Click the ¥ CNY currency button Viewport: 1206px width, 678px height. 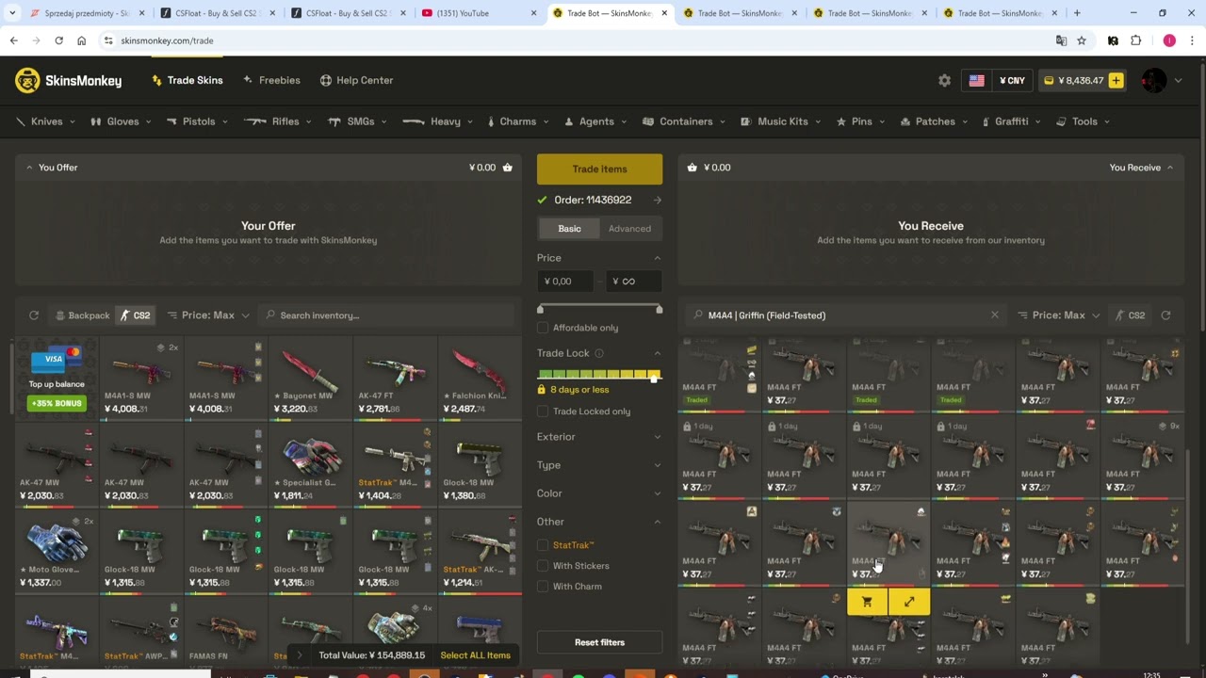[1012, 80]
